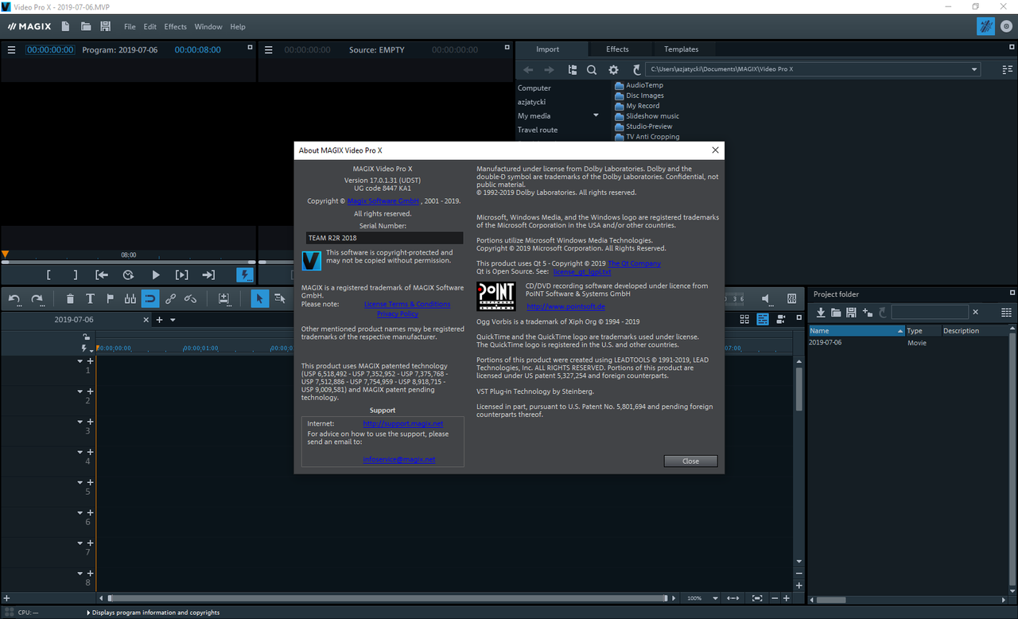The width and height of the screenshot is (1018, 619).
Task: Toggle timeline mode view highlighted icon
Action: [763, 319]
